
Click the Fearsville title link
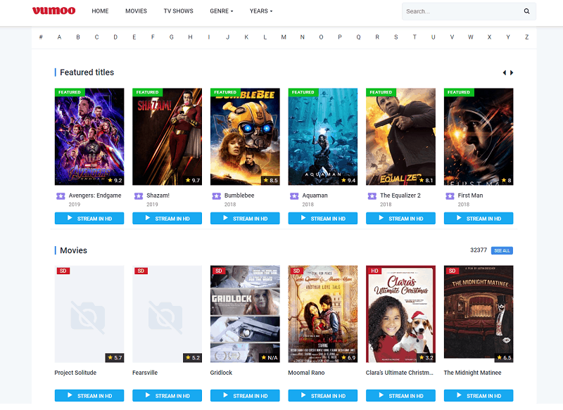(145, 373)
